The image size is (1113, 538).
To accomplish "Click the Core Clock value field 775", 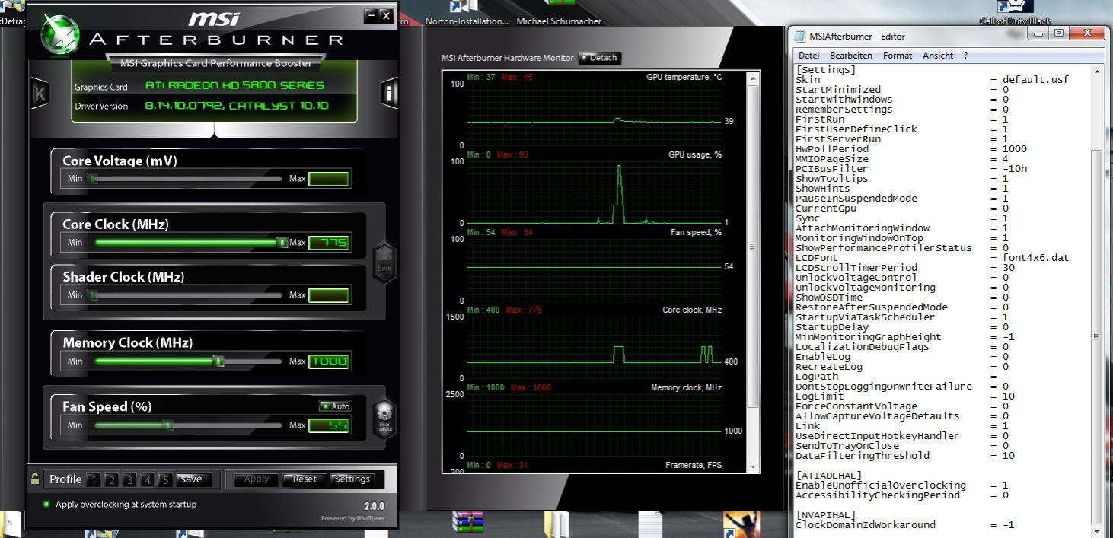I will (329, 243).
